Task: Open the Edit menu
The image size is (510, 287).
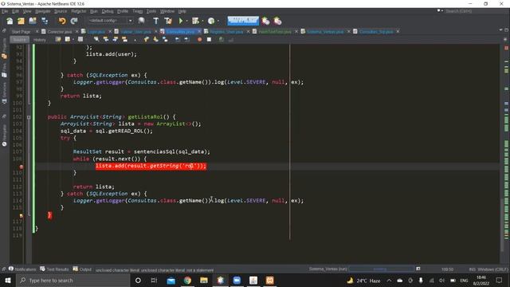Action: click(x=15, y=11)
